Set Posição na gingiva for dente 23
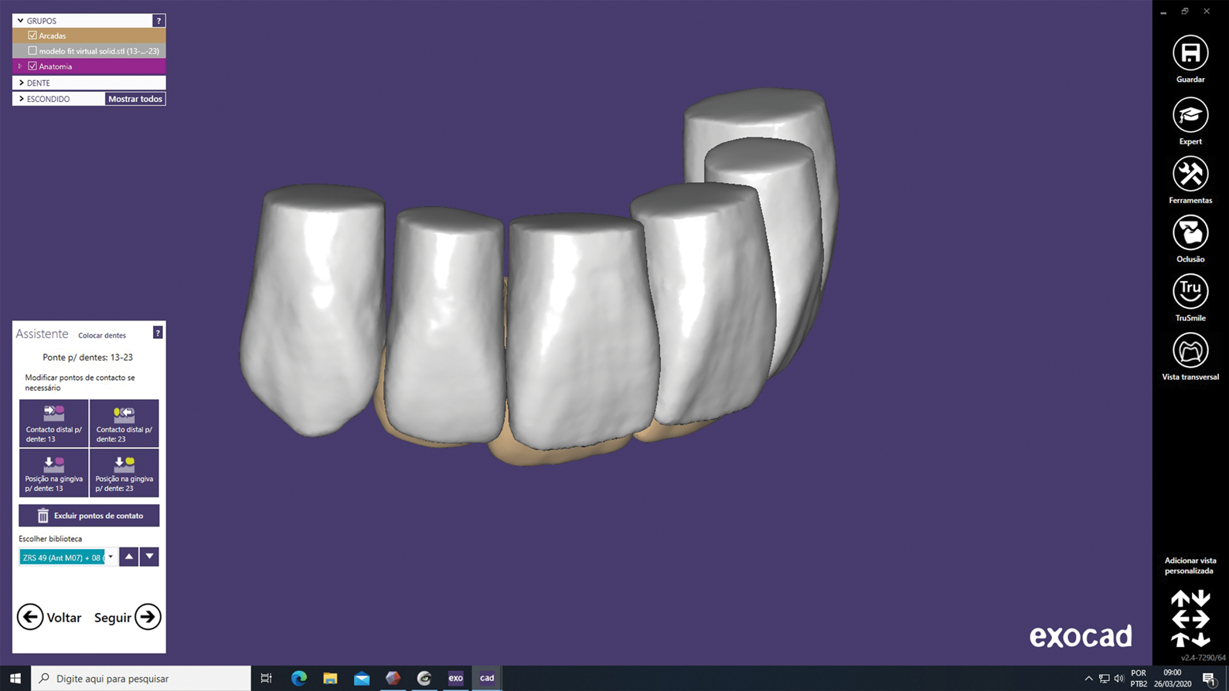The height and width of the screenshot is (691, 1229). tap(124, 473)
